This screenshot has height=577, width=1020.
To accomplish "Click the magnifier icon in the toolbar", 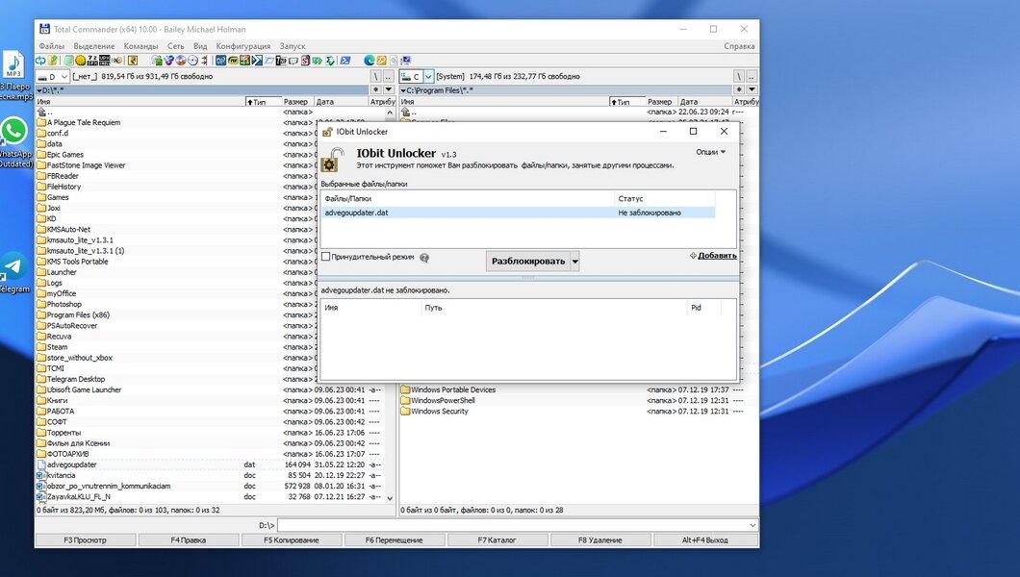I will pyautogui.click(x=394, y=61).
